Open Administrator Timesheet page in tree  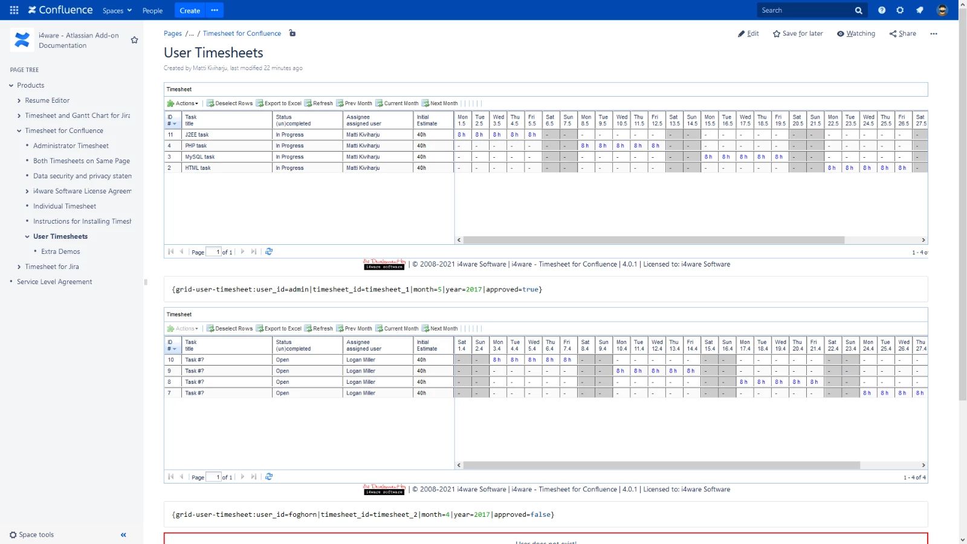coord(71,146)
